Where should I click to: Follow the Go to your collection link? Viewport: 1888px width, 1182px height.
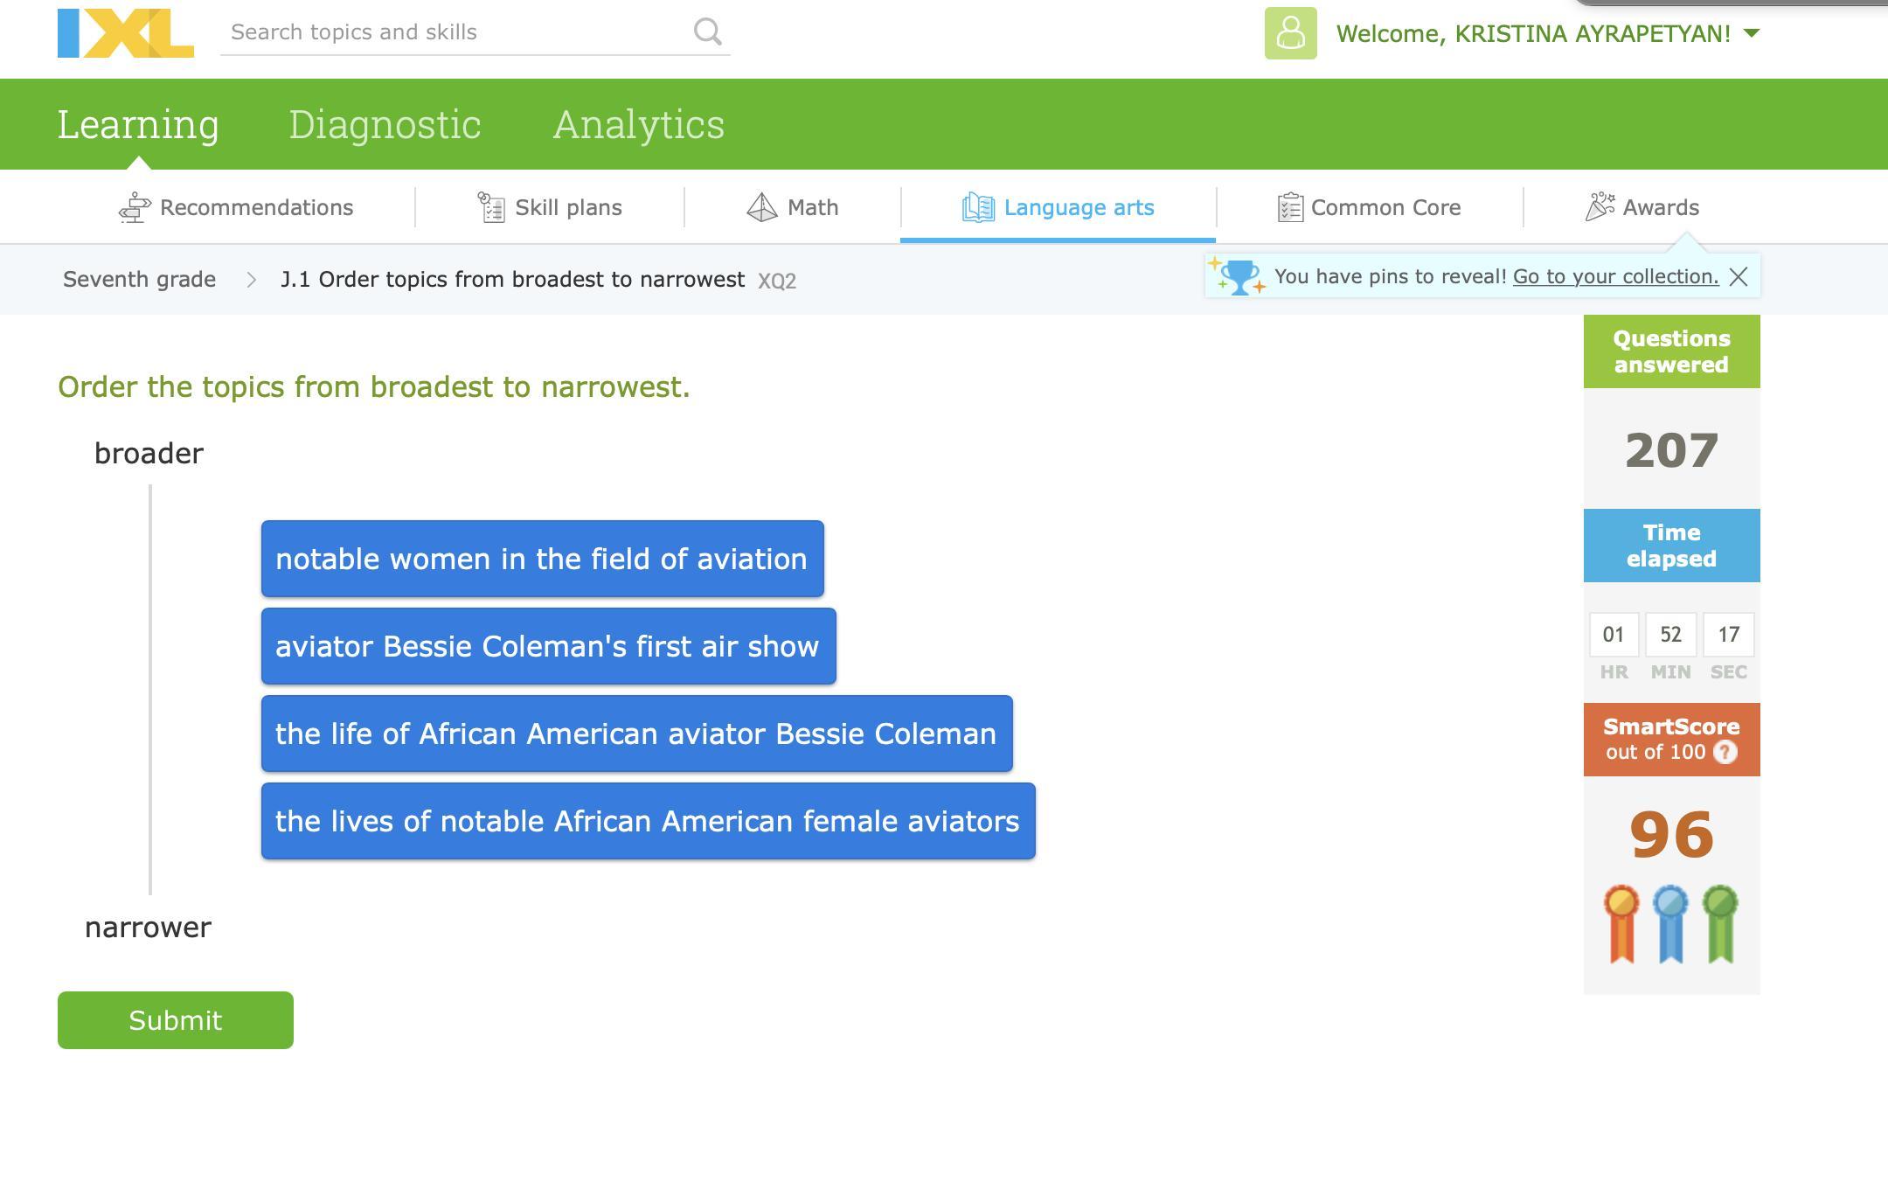point(1615,276)
